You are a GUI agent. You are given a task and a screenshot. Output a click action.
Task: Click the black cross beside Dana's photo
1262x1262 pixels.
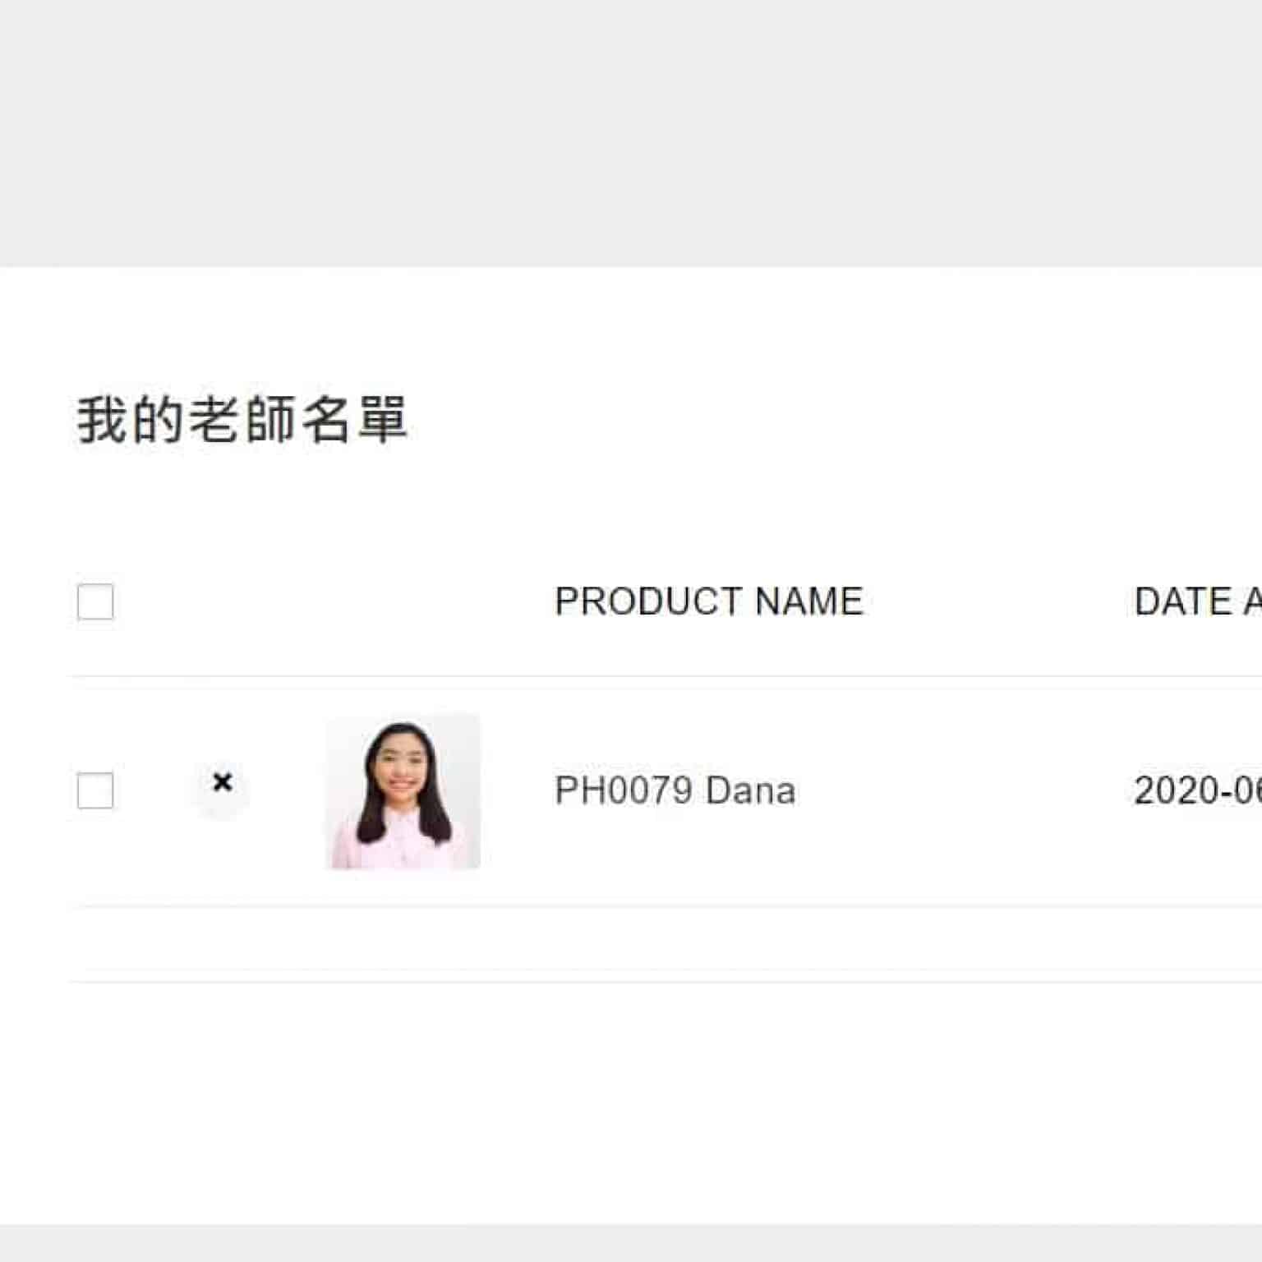[222, 783]
